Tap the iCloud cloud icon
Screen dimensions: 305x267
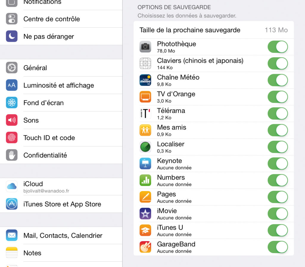pos(12,186)
